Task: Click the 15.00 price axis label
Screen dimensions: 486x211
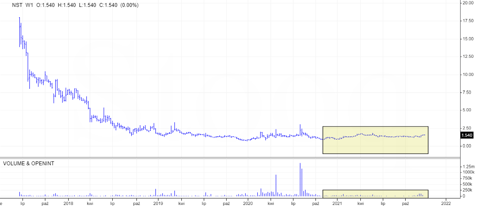Action: point(468,39)
